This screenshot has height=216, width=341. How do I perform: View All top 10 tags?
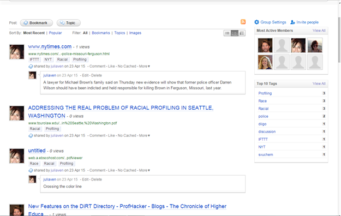pyautogui.click(x=319, y=83)
